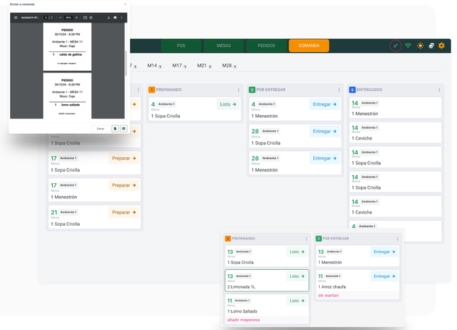Click Cerrar in the comanda dialog
The width and height of the screenshot is (457, 330).
coord(101,129)
